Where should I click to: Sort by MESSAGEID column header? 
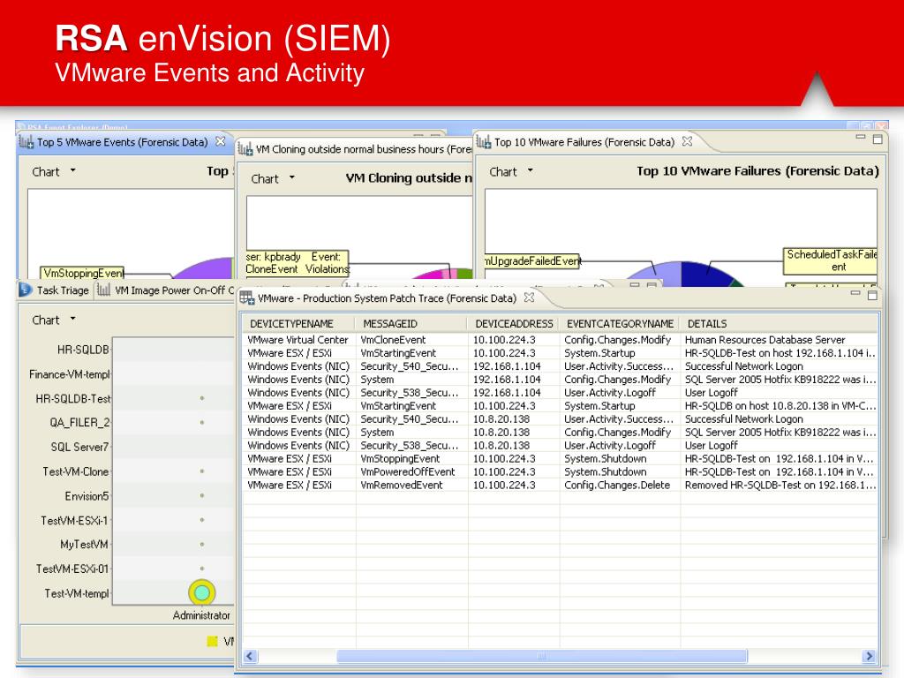coord(412,323)
